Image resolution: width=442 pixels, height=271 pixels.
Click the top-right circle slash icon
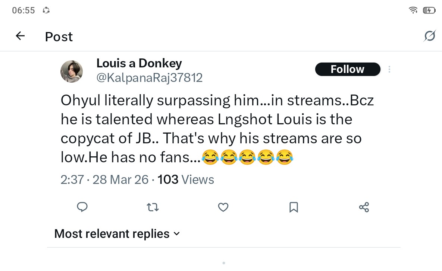(430, 36)
